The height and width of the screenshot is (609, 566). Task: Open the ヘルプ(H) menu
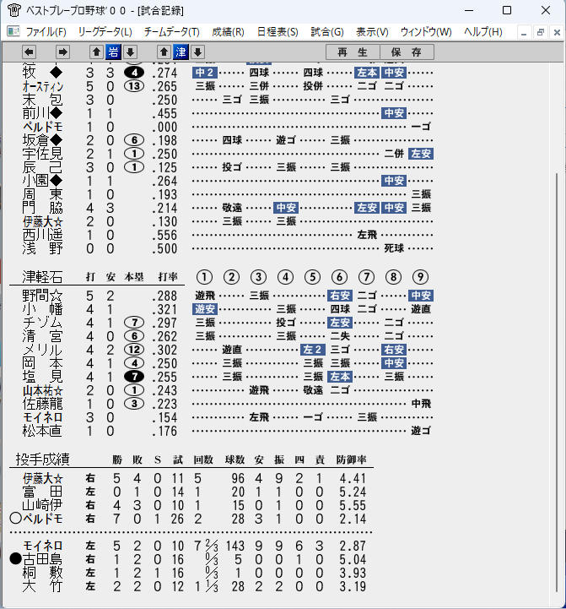[483, 32]
